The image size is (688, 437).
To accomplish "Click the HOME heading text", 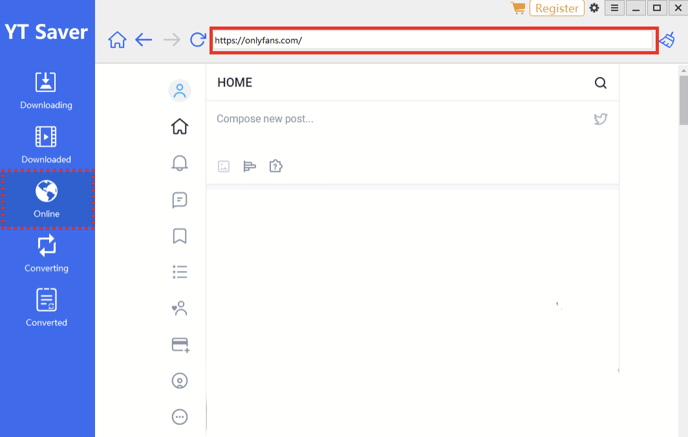I will tap(235, 83).
